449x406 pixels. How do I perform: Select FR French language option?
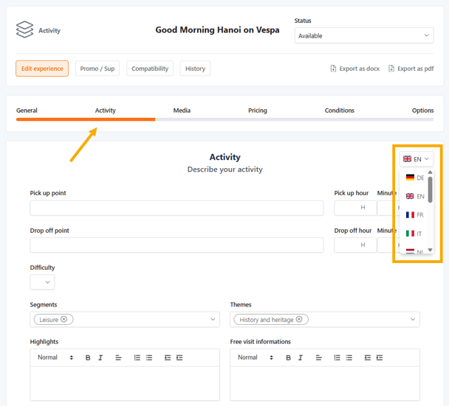point(415,215)
